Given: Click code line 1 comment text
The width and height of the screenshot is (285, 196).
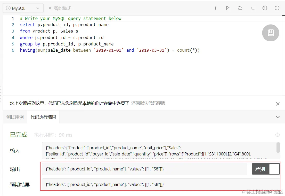Looking at the screenshot, I should (x=70, y=18).
